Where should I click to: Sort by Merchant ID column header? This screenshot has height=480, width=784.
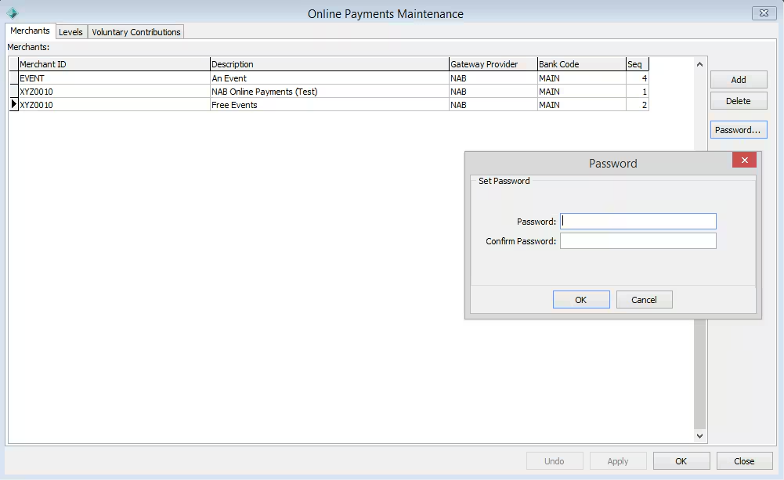114,64
